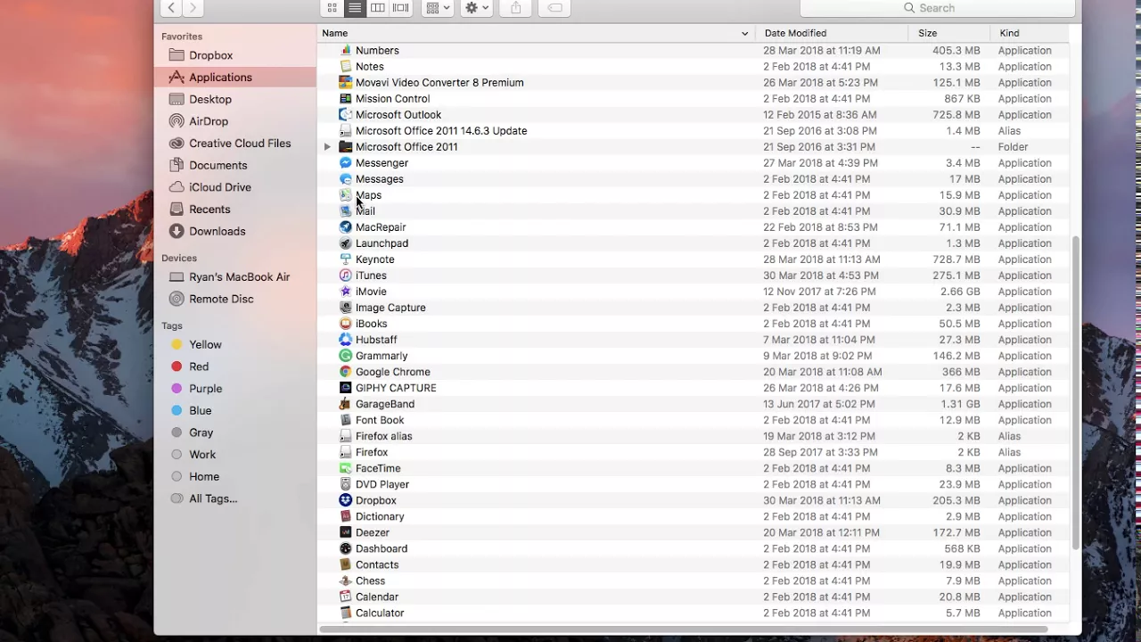Expand the Microsoft Office 2011 folder
Screen dimensions: 1141x642
[327, 147]
